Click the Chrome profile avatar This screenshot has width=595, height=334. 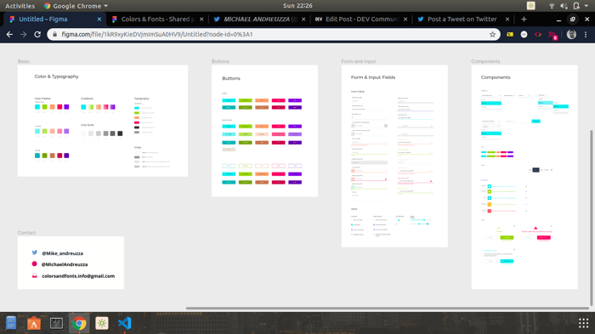point(571,34)
